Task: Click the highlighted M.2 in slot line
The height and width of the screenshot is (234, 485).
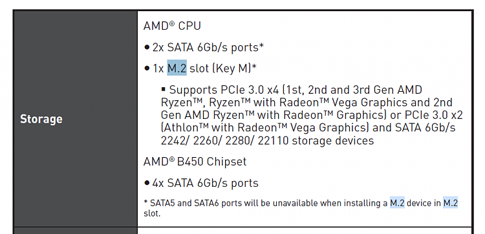Action: click(177, 68)
